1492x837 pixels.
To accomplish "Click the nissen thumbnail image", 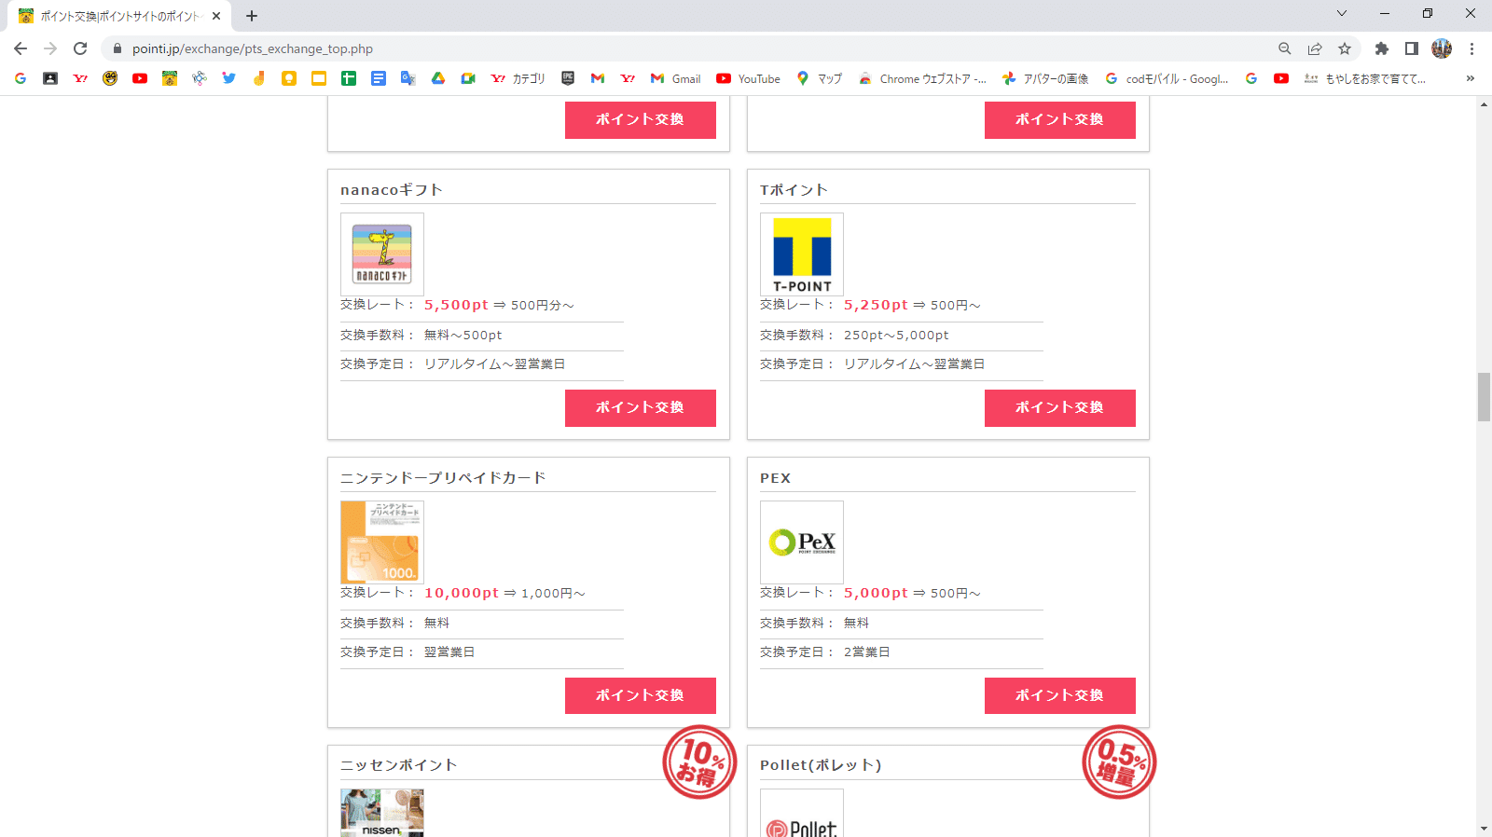I will 382,813.
